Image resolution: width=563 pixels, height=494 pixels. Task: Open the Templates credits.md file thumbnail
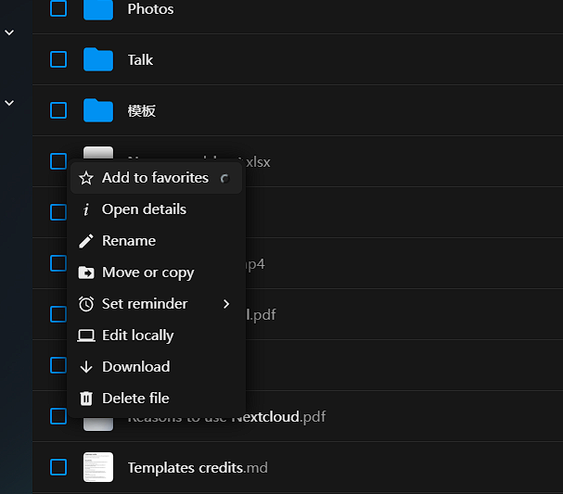[x=98, y=467]
